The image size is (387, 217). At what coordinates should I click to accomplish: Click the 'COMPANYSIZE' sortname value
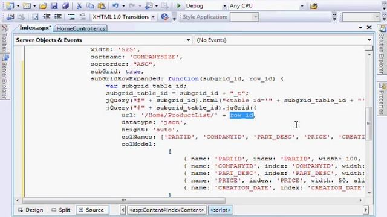point(154,57)
